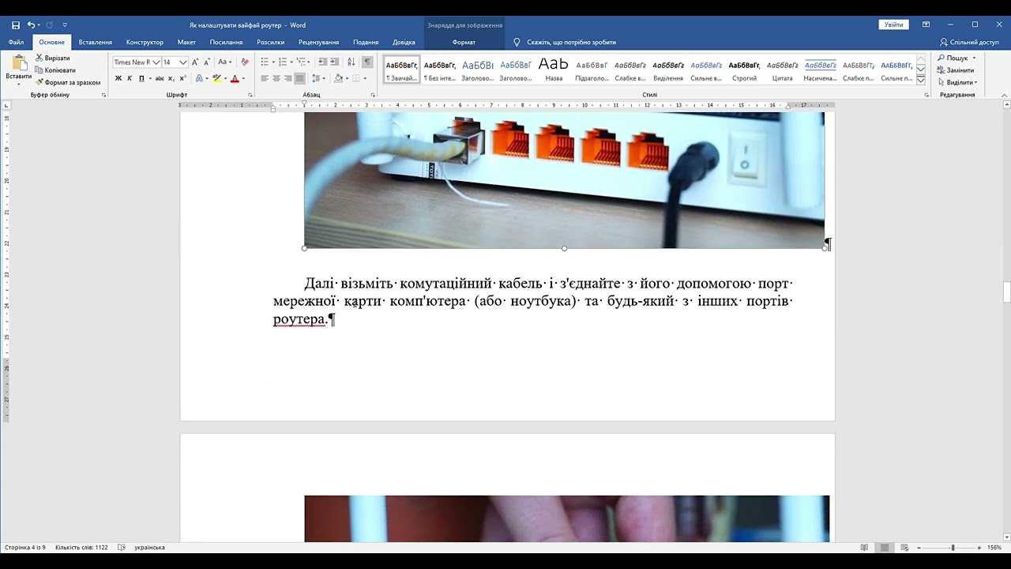The image size is (1011, 569).
Task: Align text to the left
Action: coord(265,78)
